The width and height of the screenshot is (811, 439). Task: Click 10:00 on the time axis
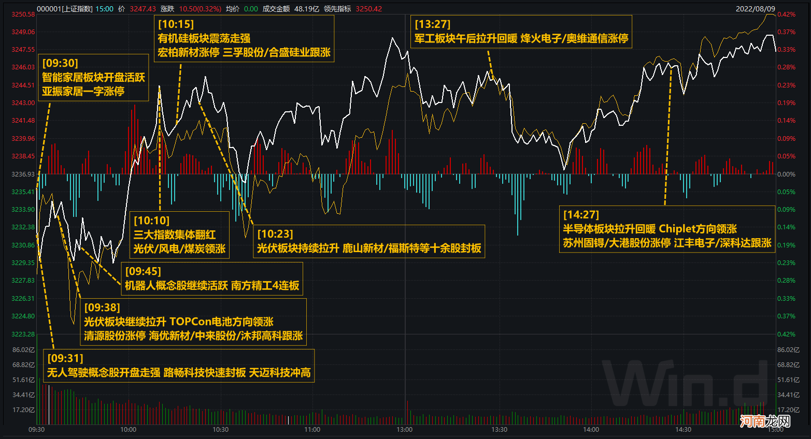click(x=128, y=430)
